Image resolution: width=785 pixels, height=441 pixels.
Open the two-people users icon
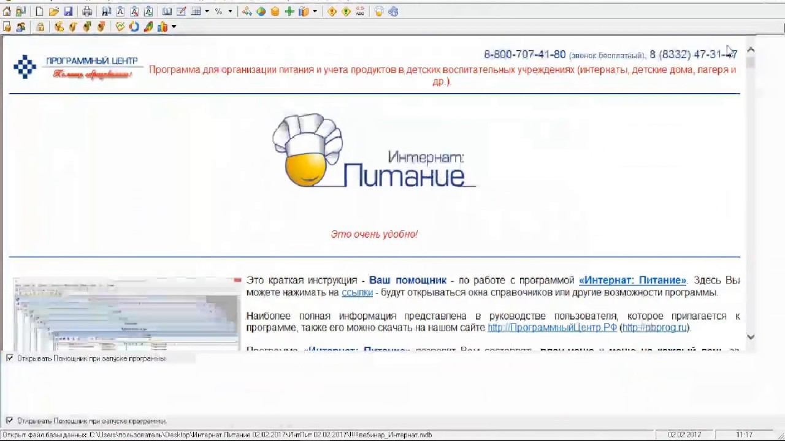[21, 27]
